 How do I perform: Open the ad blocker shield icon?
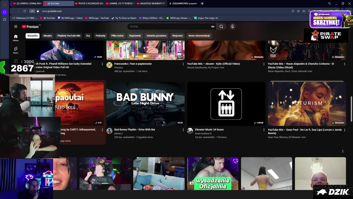point(309,11)
